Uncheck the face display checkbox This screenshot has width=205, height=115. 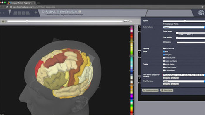pos(164,52)
